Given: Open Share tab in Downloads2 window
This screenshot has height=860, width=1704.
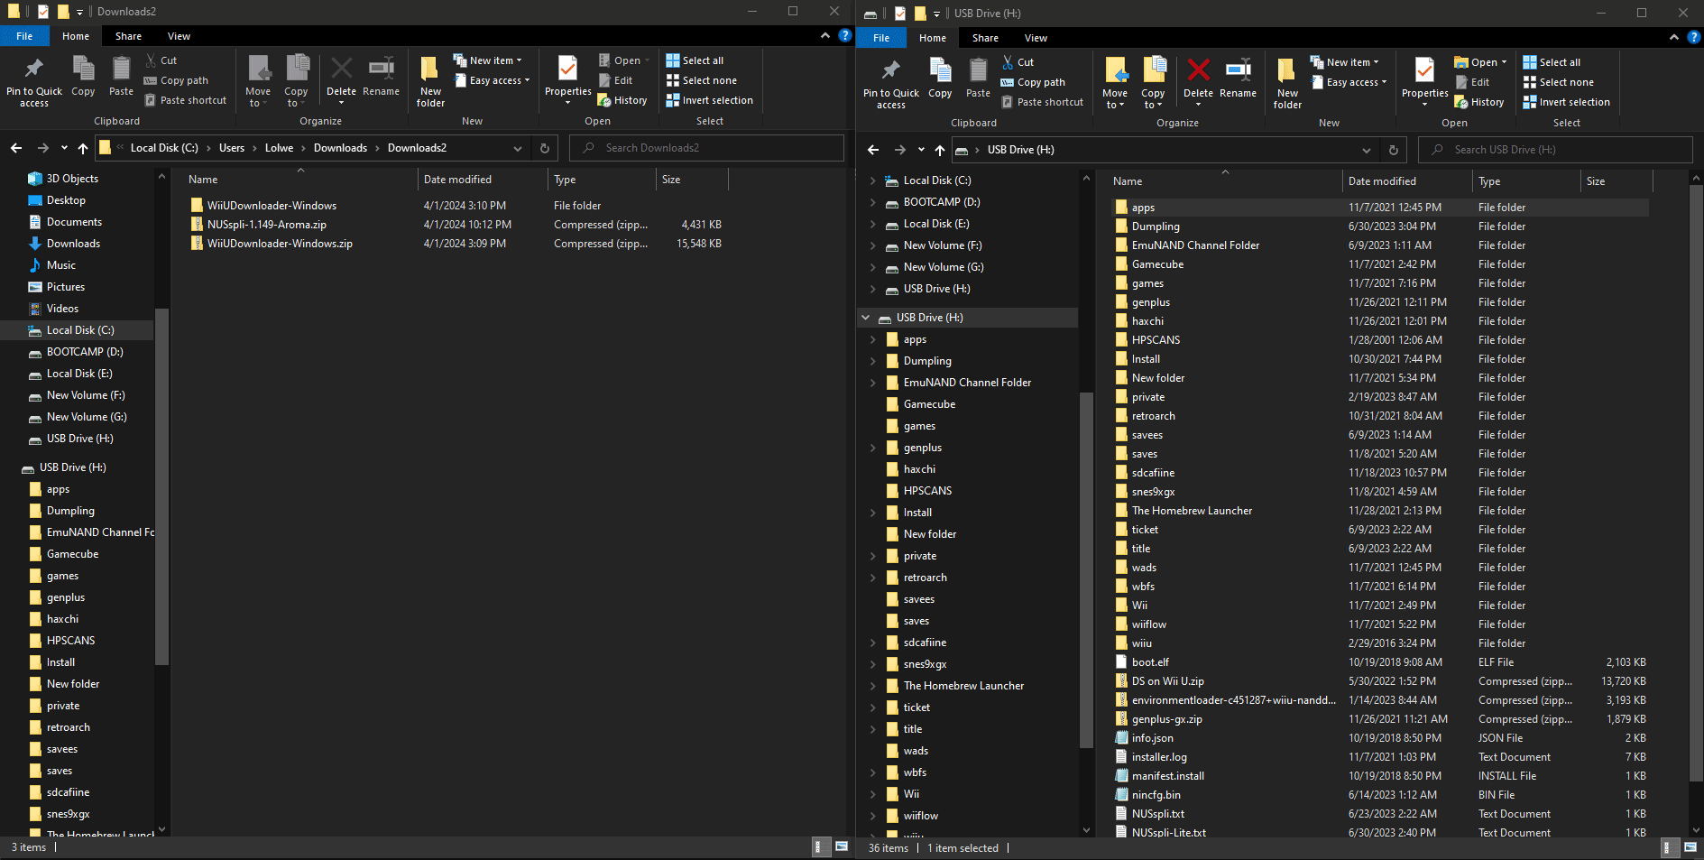Looking at the screenshot, I should coord(128,36).
